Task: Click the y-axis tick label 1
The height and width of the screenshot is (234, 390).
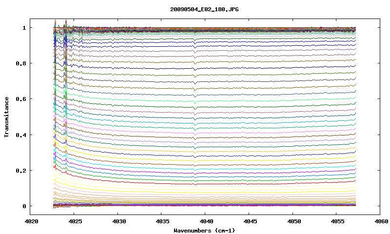Action: click(24, 28)
